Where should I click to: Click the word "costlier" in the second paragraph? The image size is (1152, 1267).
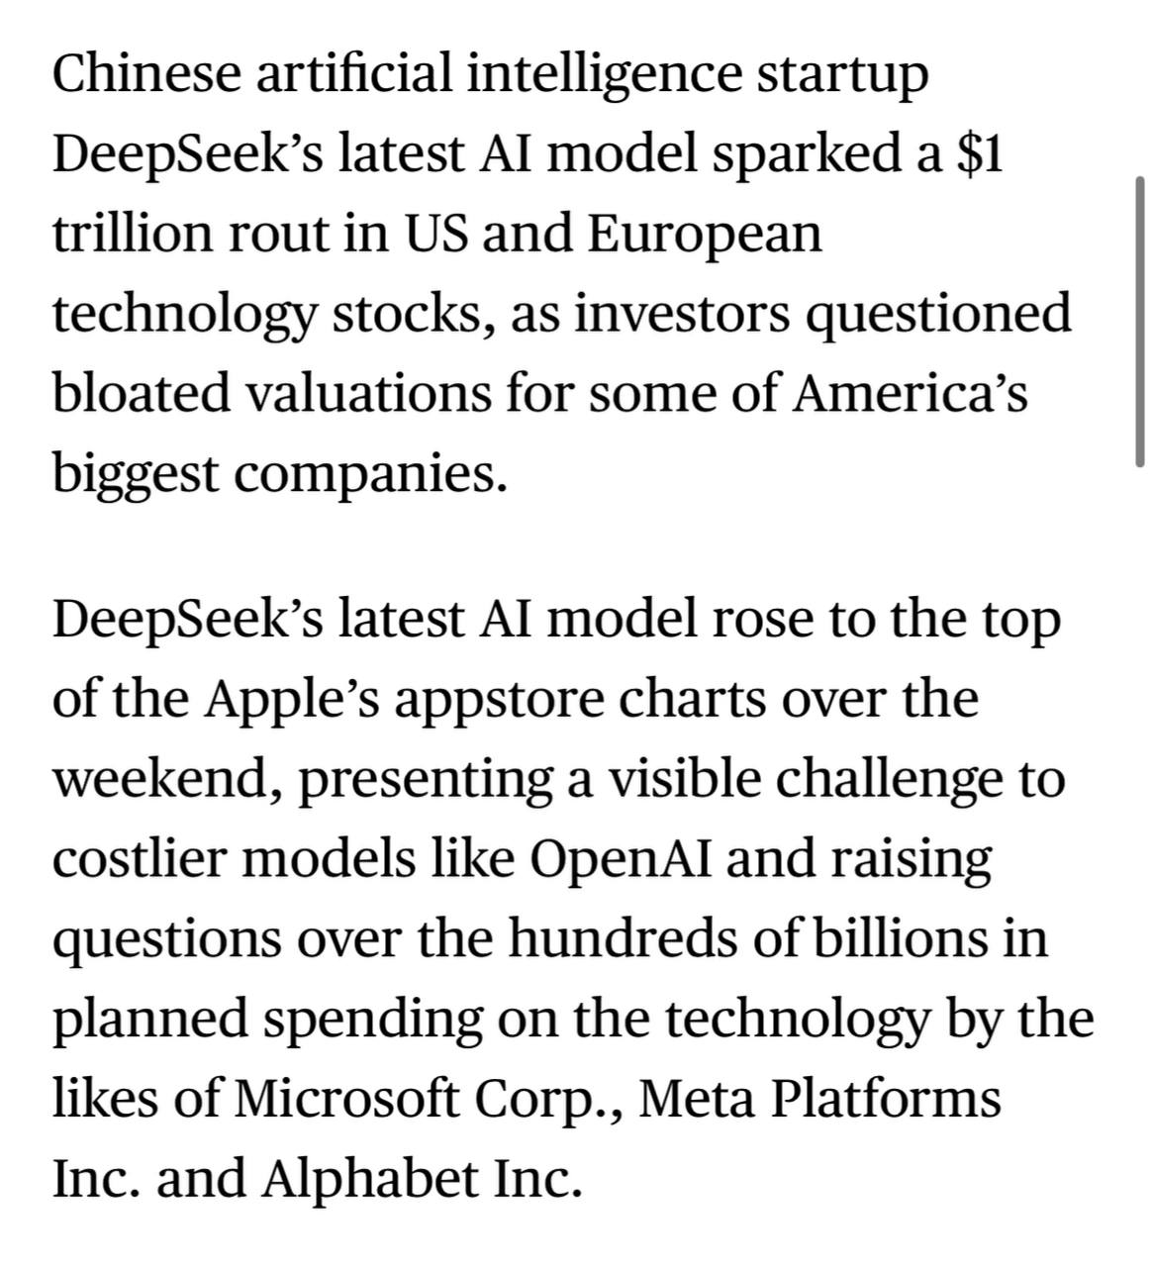coord(141,860)
